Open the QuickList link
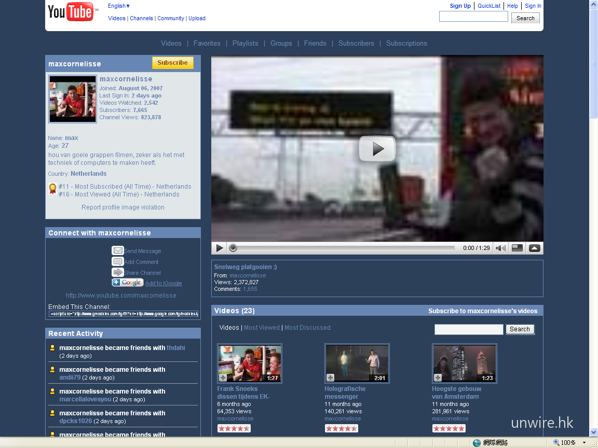Screen dimensions: 598x448 pos(489,6)
